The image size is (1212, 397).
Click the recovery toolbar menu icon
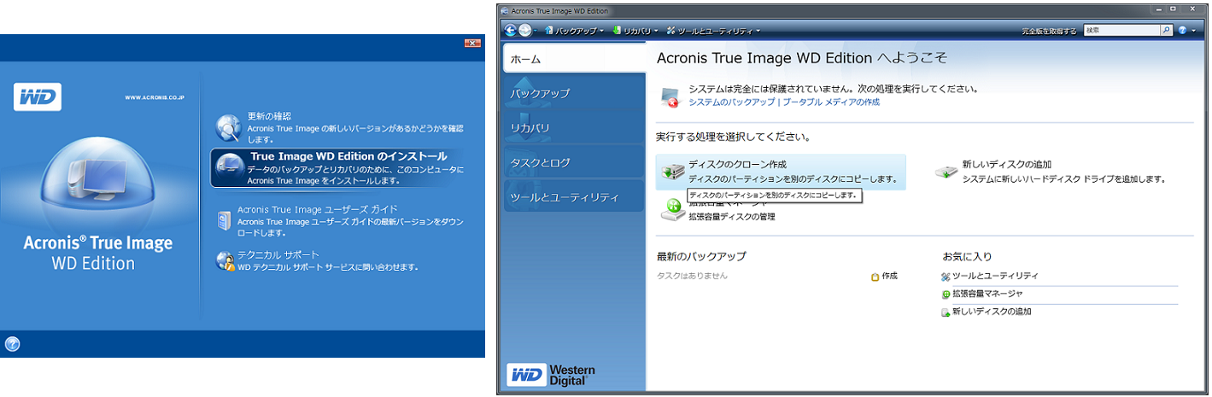[618, 31]
